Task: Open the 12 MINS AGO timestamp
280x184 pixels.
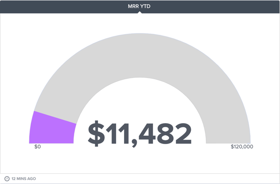Action: 24,179
